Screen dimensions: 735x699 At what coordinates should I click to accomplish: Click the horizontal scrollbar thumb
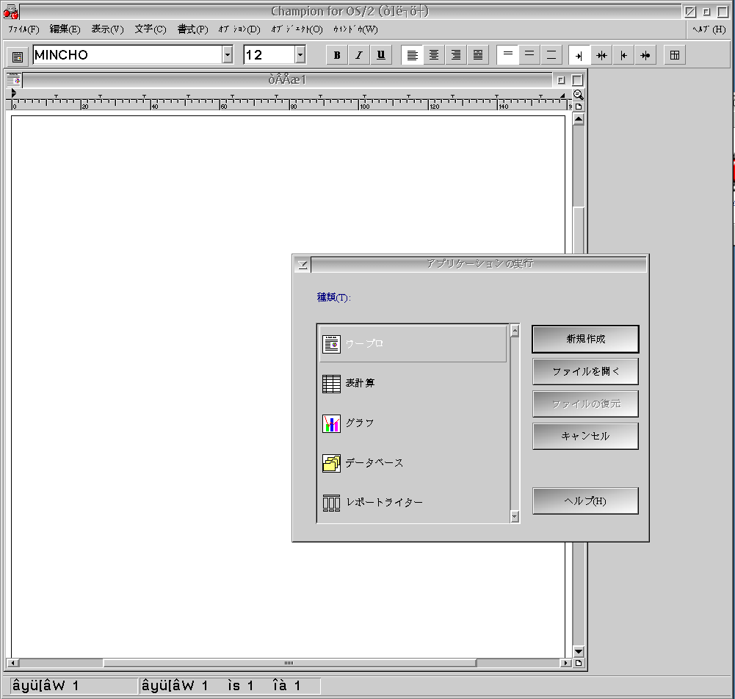click(x=289, y=663)
